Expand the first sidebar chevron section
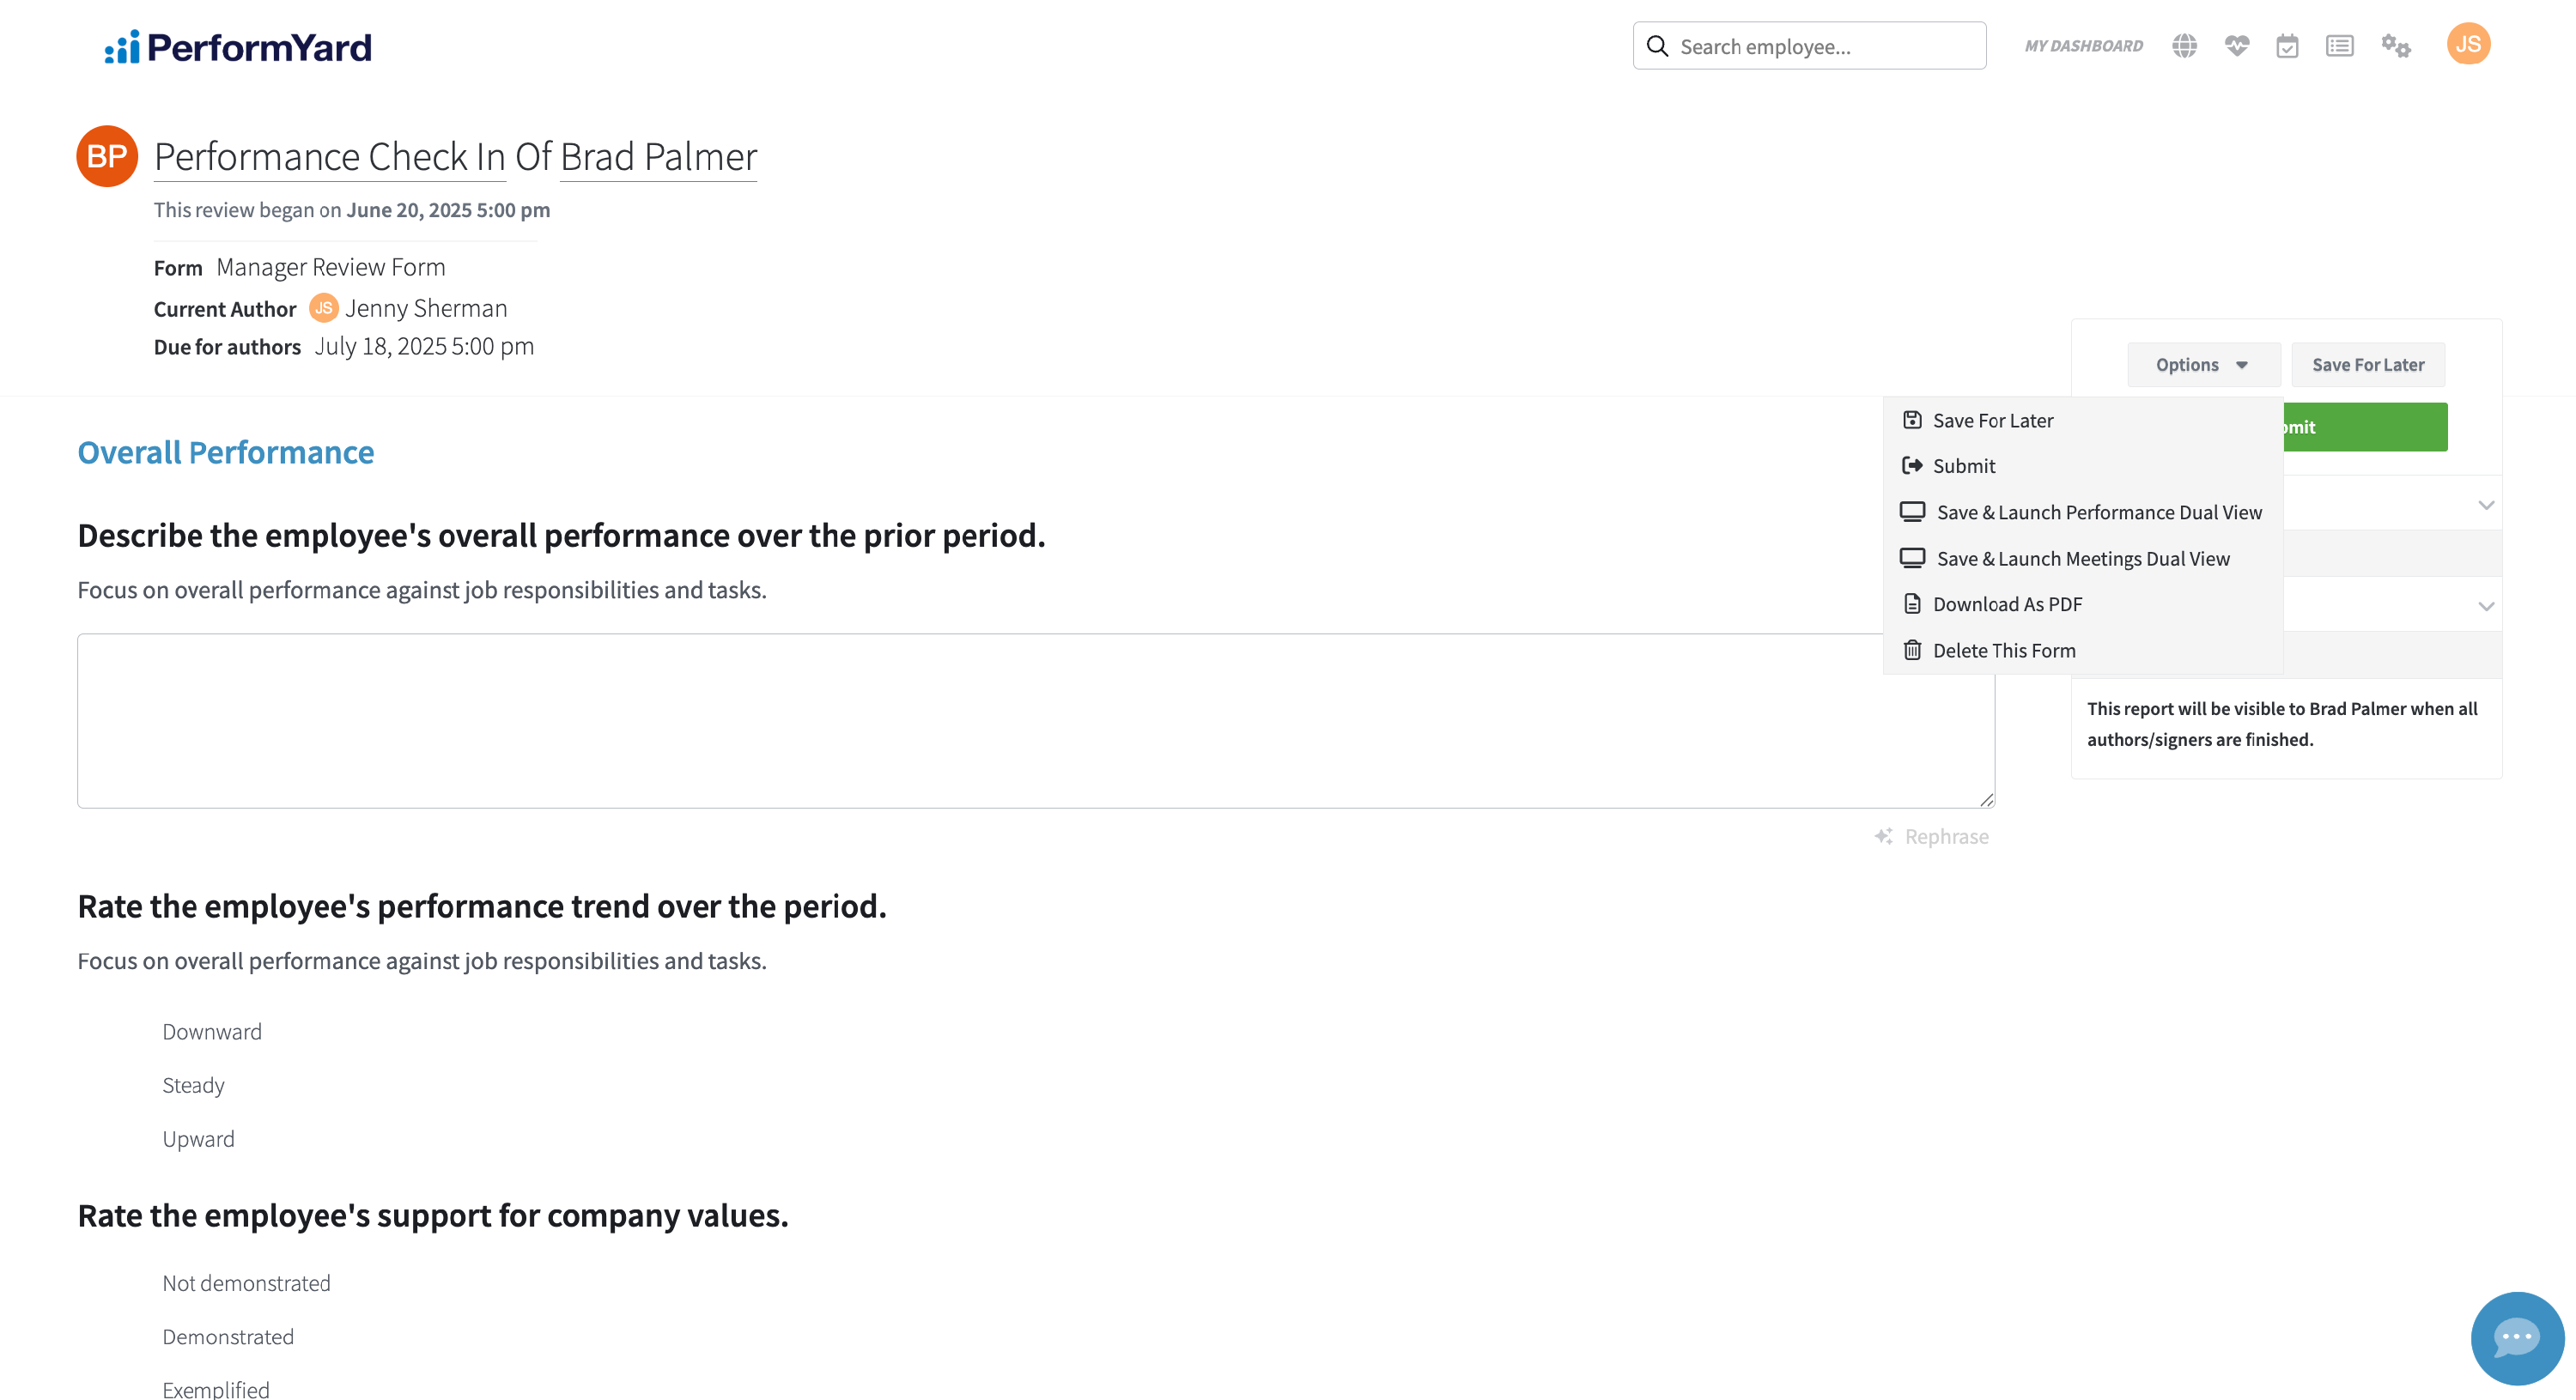 tap(2485, 504)
